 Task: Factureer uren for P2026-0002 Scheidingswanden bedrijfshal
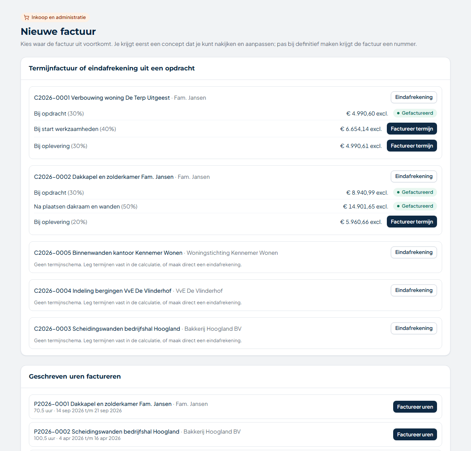[x=415, y=434]
